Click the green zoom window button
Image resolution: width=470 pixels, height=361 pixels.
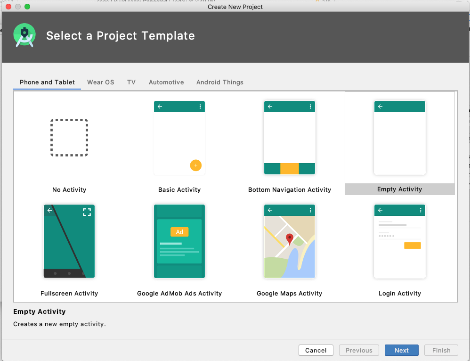point(27,7)
